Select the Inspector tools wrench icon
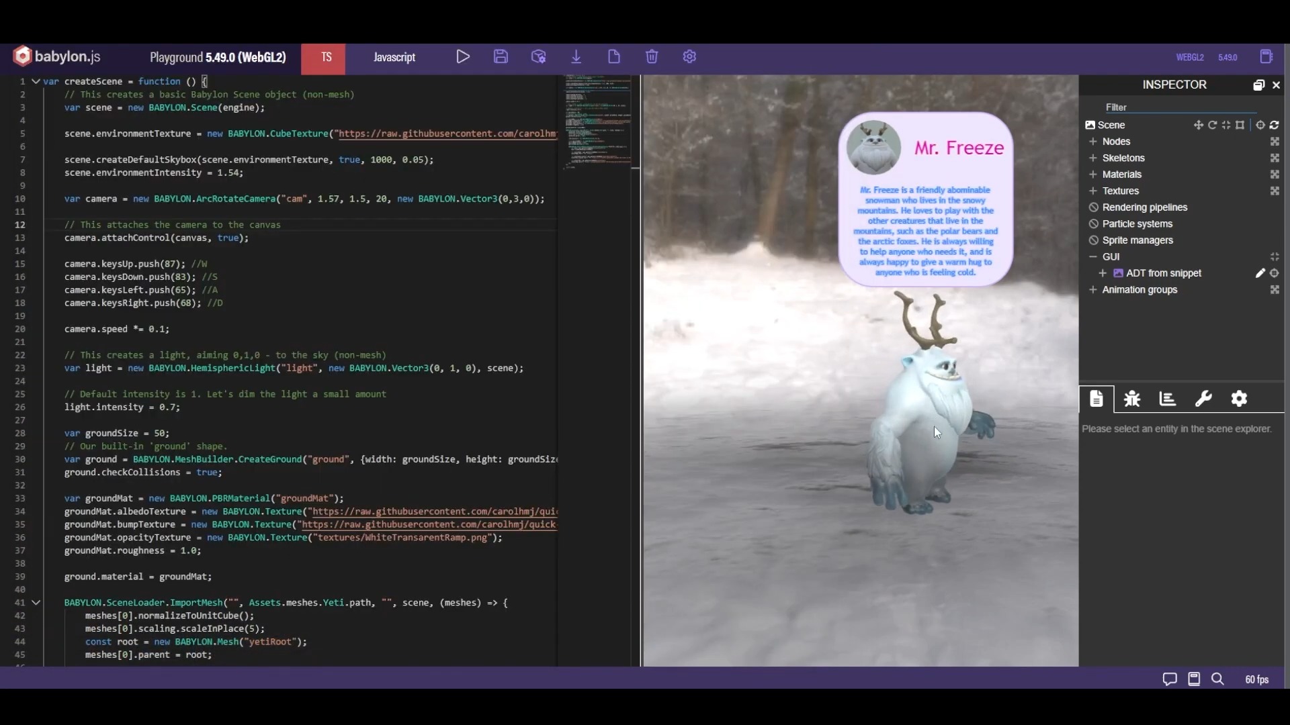This screenshot has height=725, width=1290. pyautogui.click(x=1203, y=399)
